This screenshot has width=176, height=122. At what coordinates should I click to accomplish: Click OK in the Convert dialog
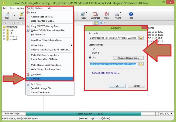117,86
